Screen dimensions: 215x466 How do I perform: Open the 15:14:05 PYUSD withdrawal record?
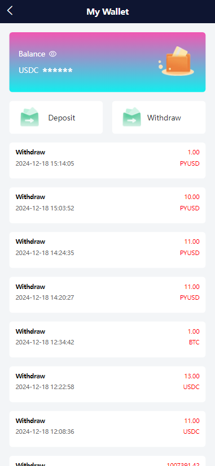coord(107,161)
